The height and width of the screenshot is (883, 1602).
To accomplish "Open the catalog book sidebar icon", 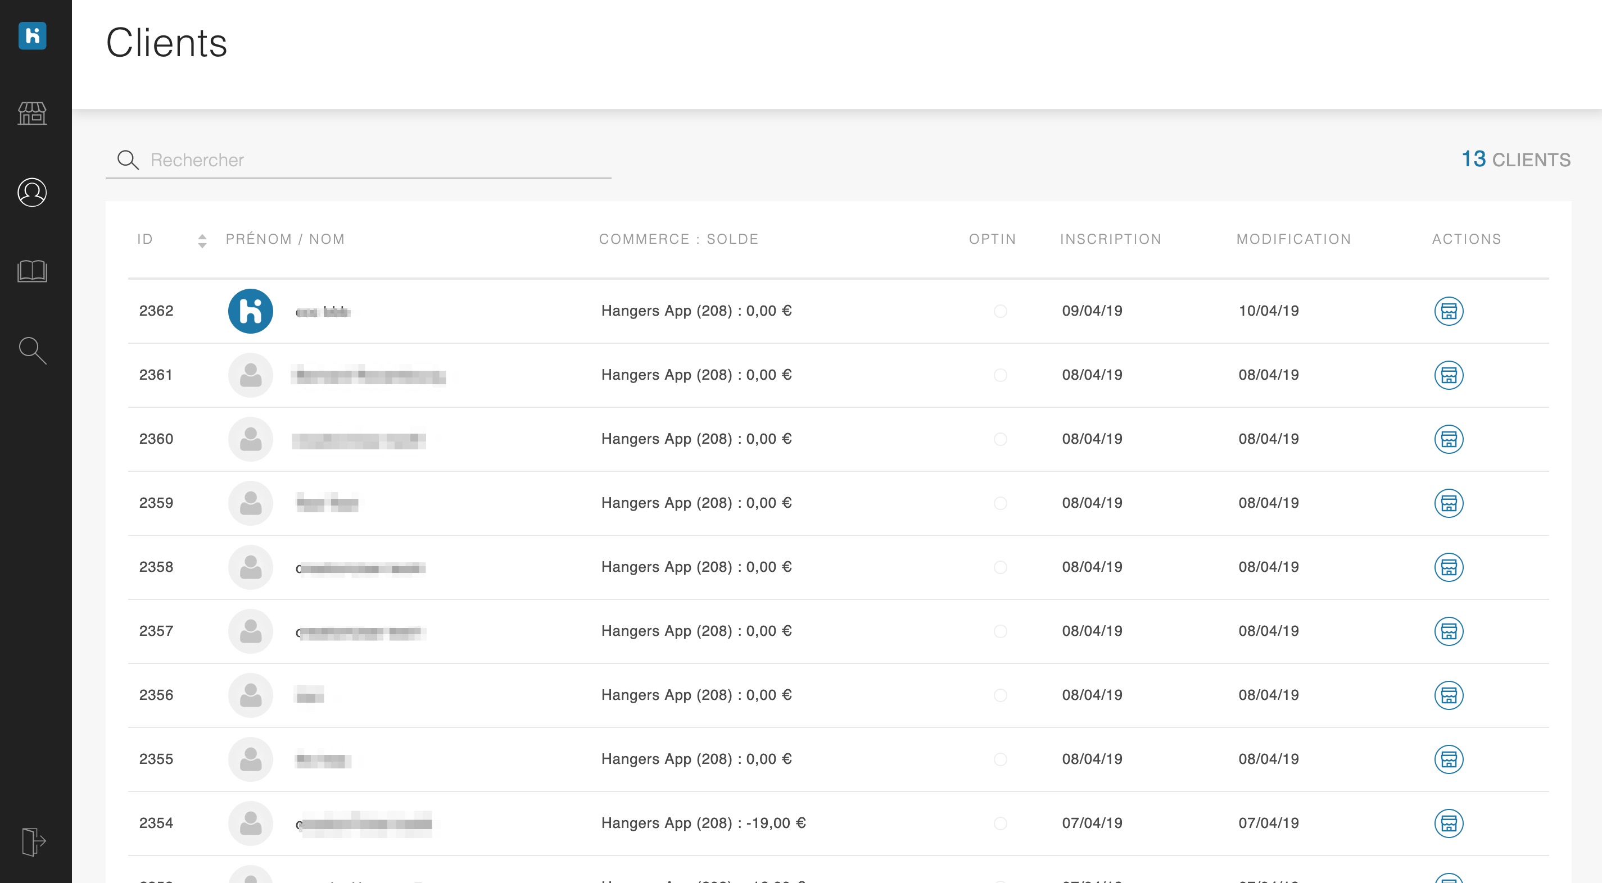I will tap(33, 271).
